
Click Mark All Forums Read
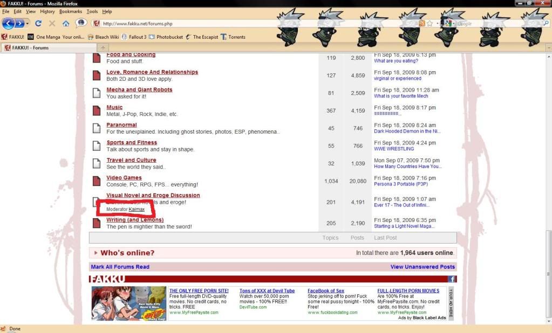click(x=120, y=267)
